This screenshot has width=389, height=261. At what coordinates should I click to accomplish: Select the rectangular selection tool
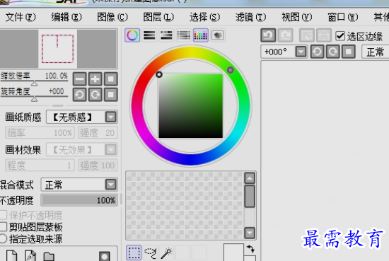point(134,253)
